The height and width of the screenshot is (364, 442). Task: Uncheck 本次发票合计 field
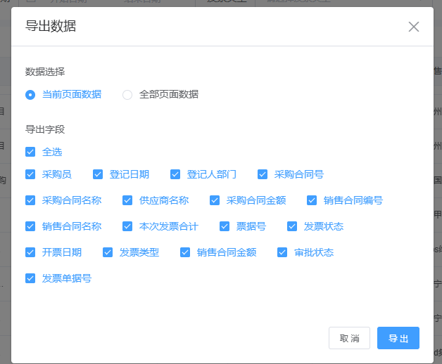[127, 226]
